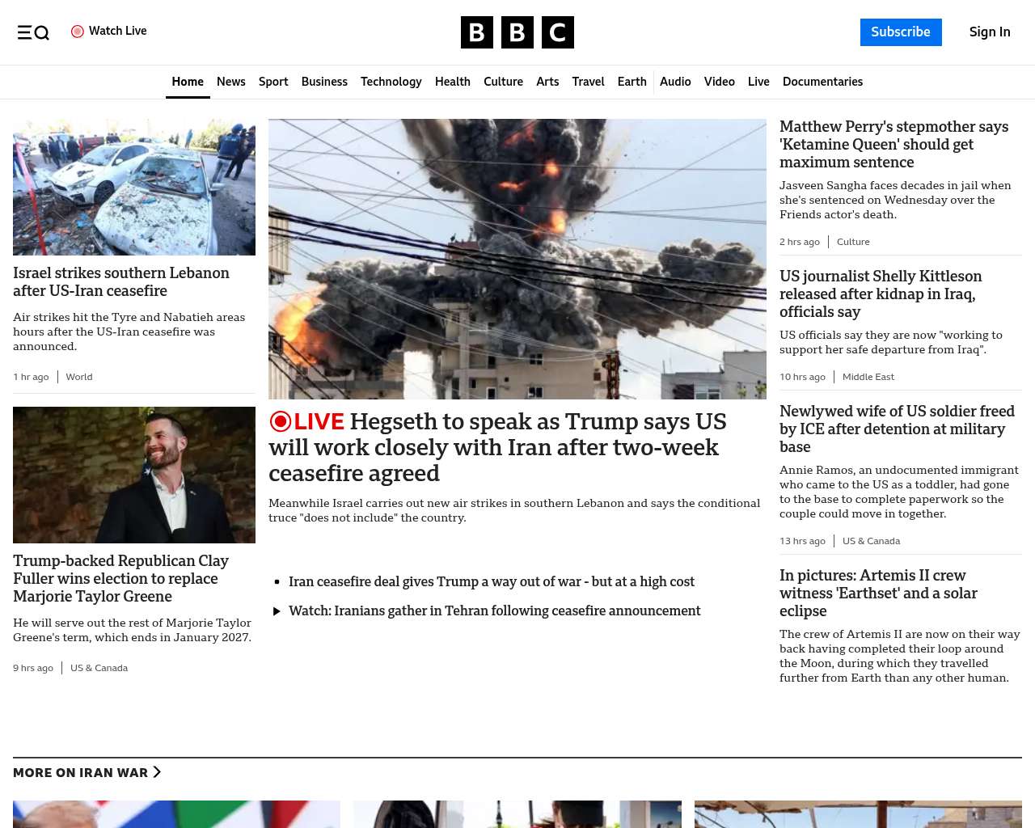
Task: Open the News tab
Action: (230, 82)
